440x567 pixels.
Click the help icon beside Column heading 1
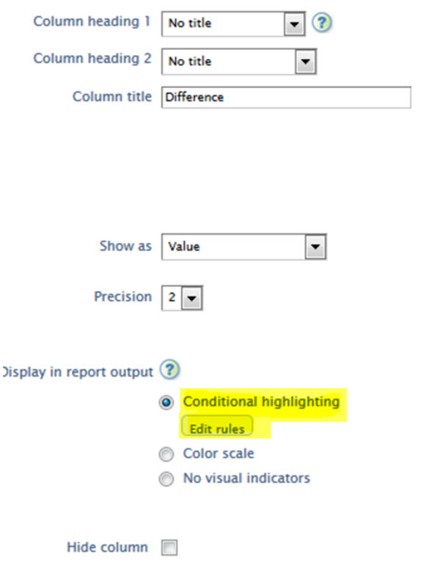pyautogui.click(x=322, y=23)
